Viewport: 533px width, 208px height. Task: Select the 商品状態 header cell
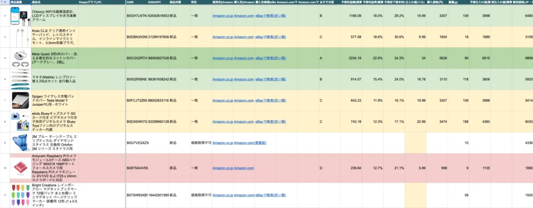point(179,2)
